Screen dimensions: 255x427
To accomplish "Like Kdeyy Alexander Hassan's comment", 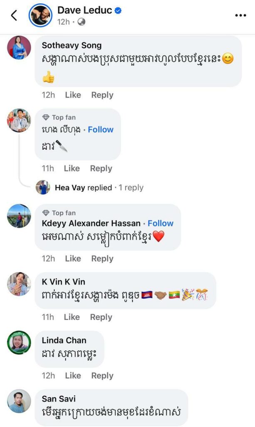I will point(73,259).
